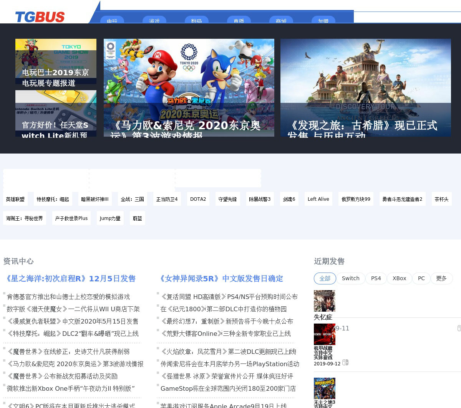This screenshot has height=408, width=461.
Task: Click the 英雄联盟 game tag
Action: point(15,199)
